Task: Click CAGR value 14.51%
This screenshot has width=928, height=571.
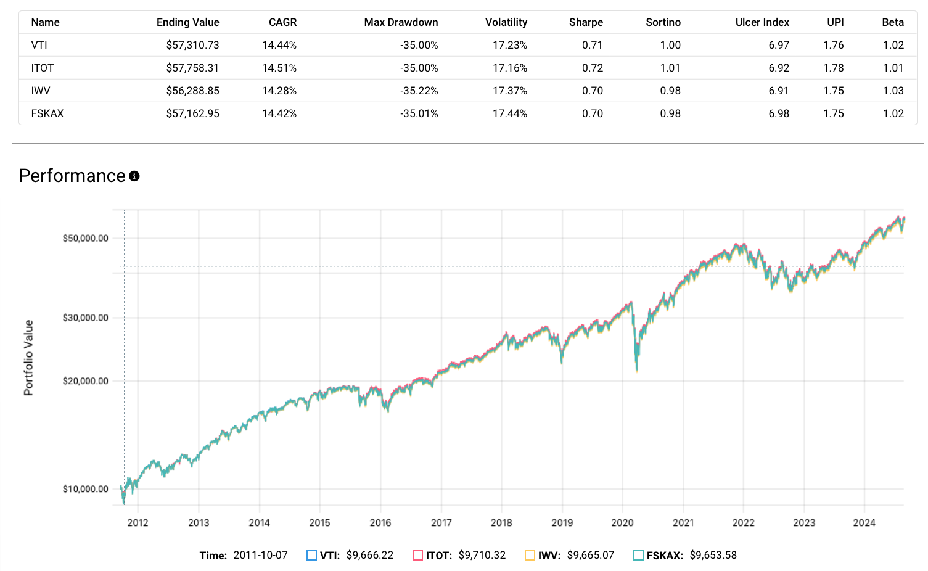Action: tap(279, 68)
